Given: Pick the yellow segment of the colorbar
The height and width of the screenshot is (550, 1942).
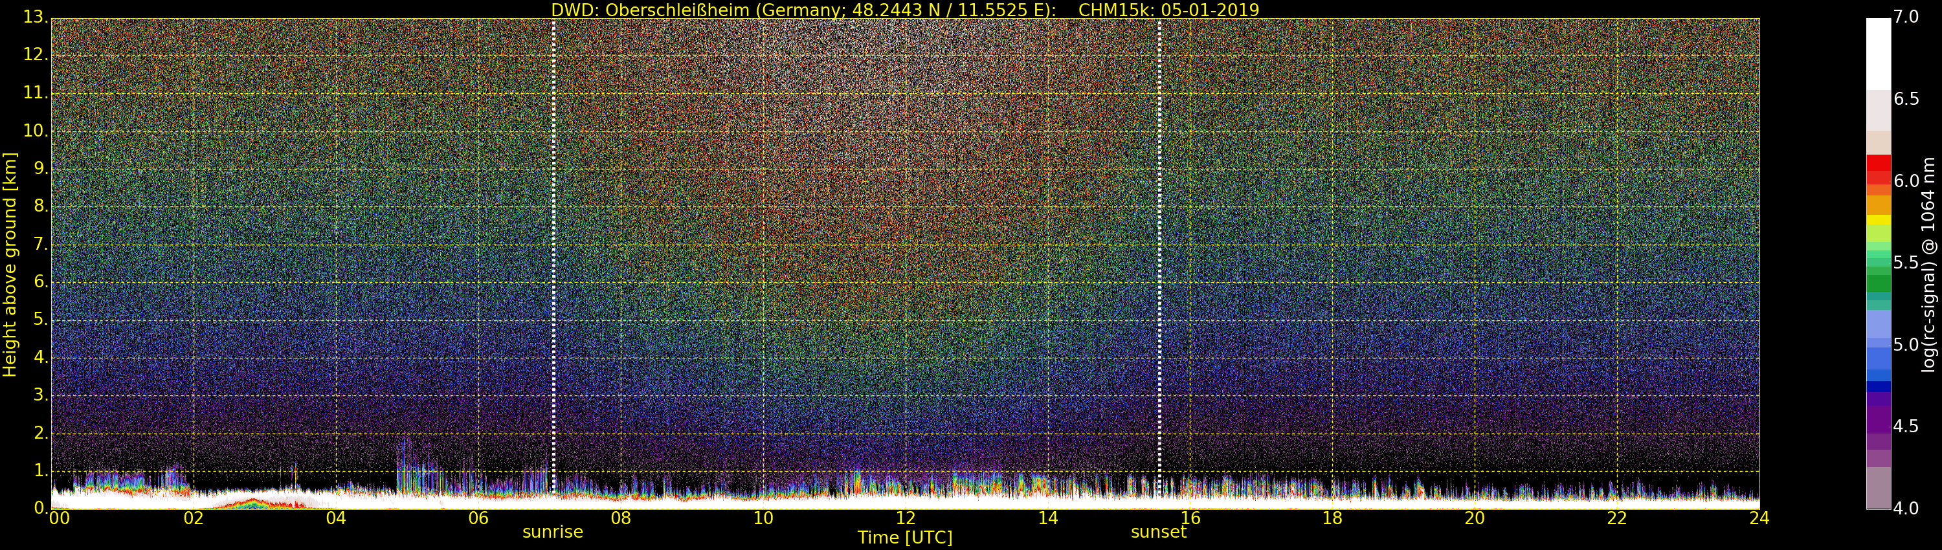Looking at the screenshot, I should coord(1879,220).
